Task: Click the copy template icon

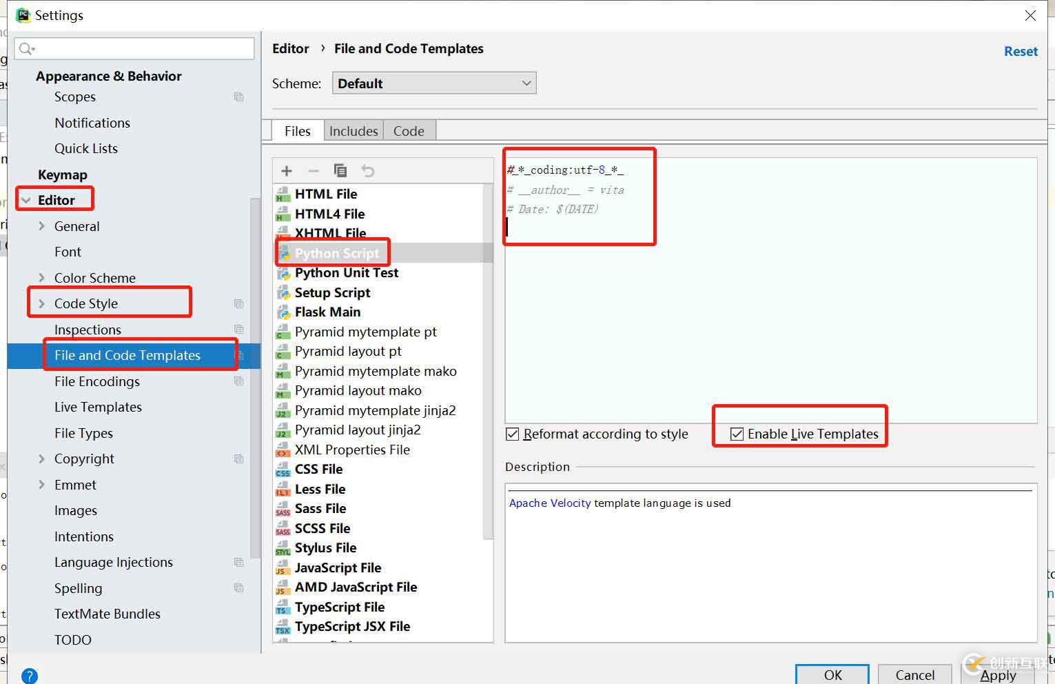Action: click(x=340, y=170)
